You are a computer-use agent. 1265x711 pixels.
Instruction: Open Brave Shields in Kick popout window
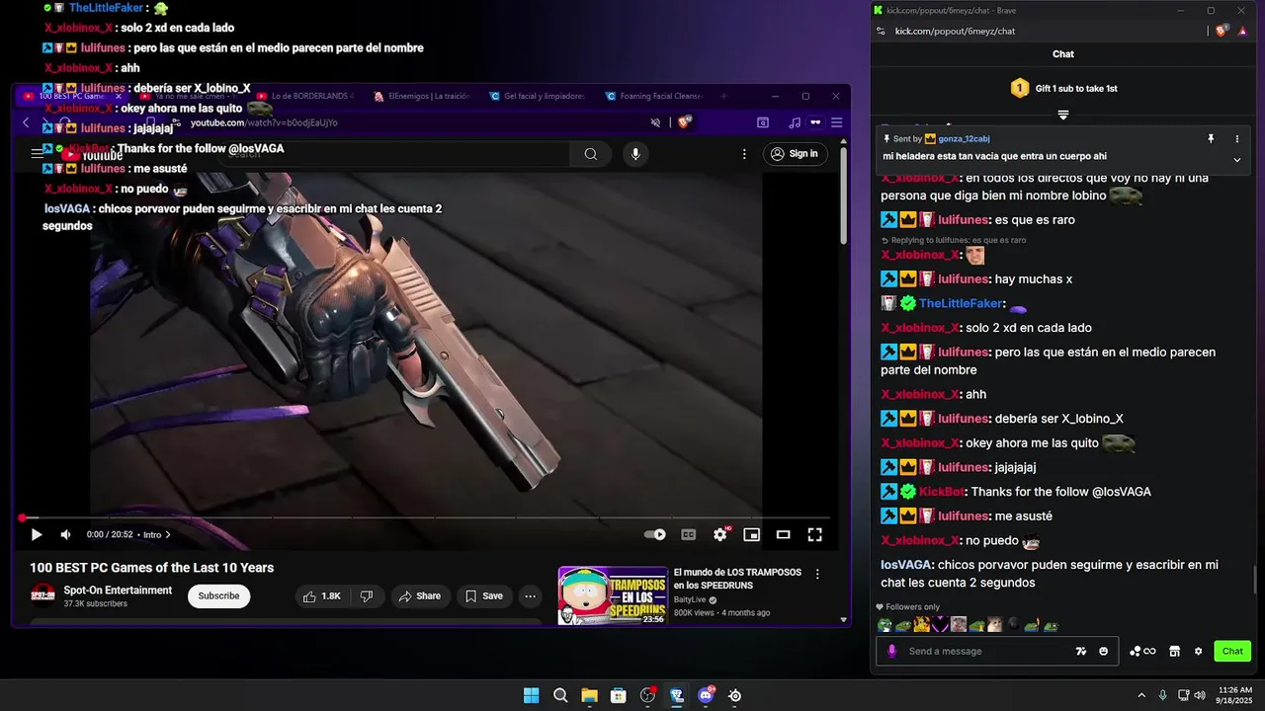(x=1222, y=31)
